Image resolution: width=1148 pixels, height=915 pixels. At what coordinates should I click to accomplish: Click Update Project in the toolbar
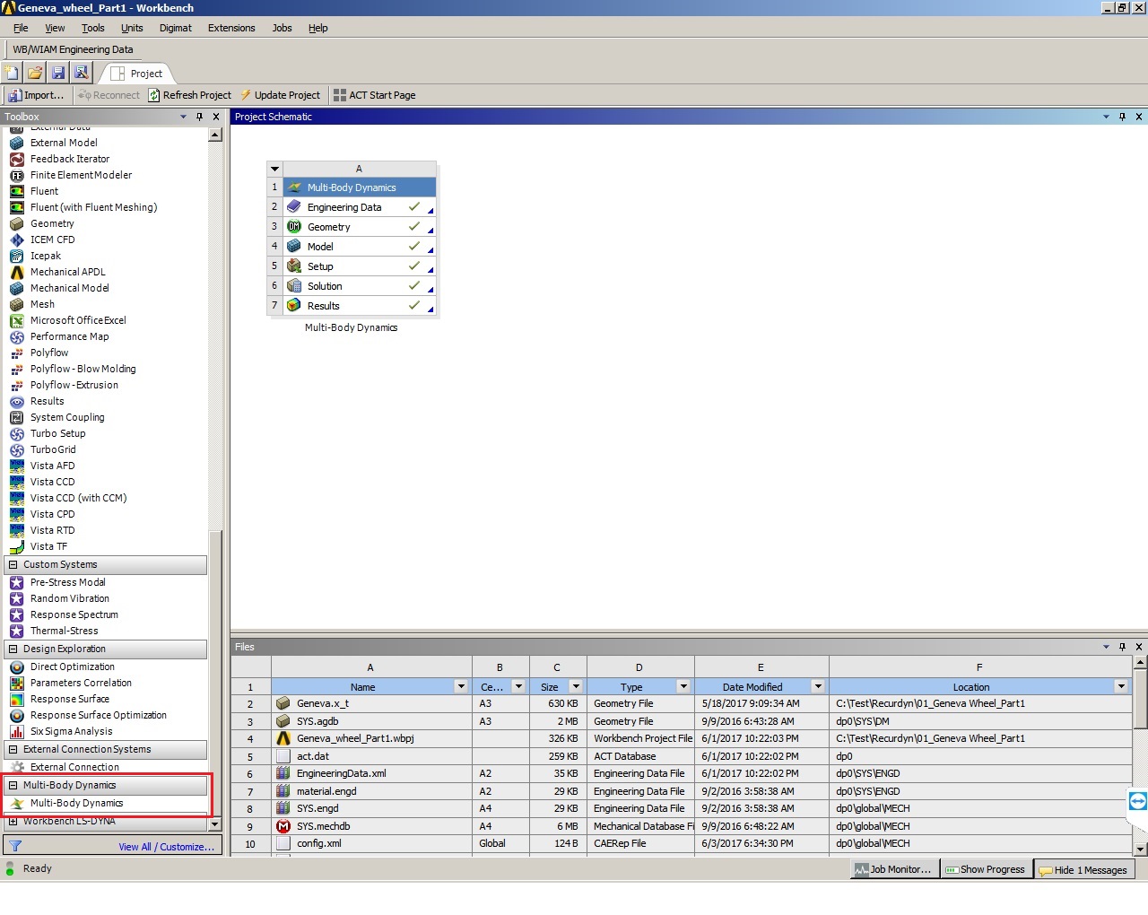(280, 95)
